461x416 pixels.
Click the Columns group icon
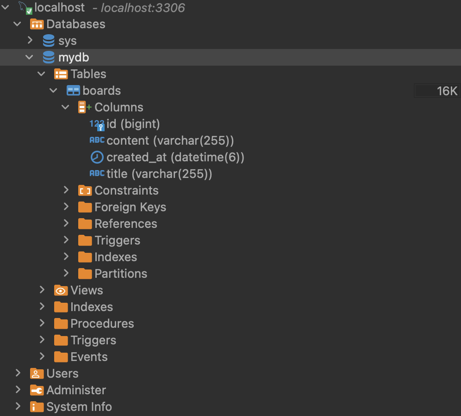85,107
